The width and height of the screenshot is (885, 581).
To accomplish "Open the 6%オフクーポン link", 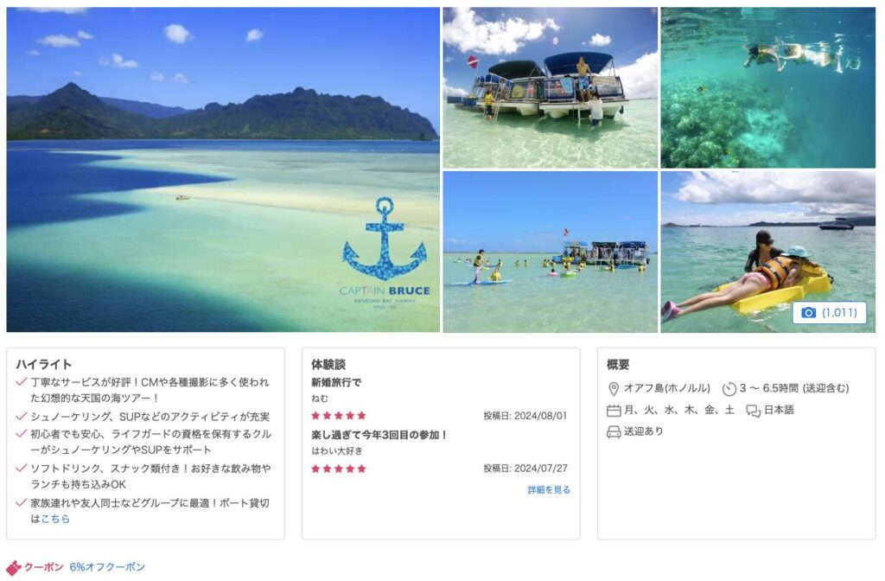I will point(107,567).
